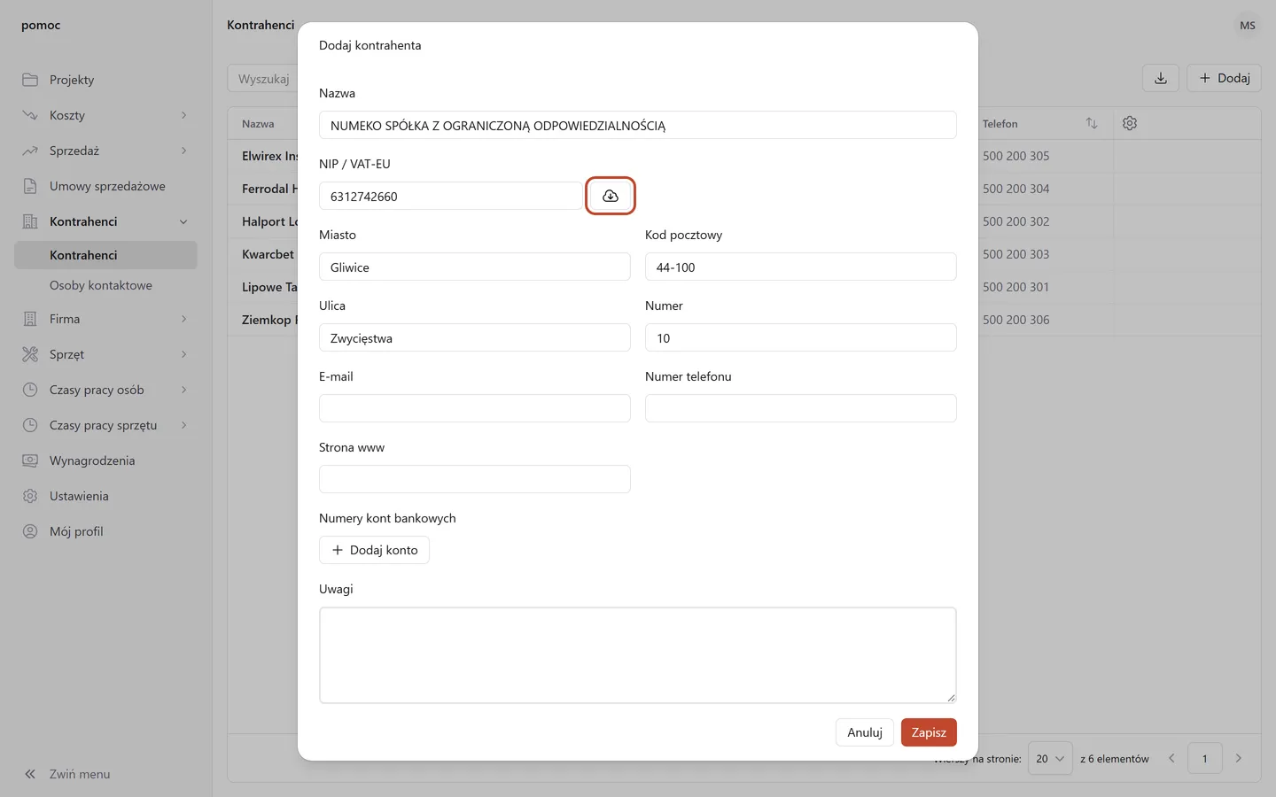
Task: Click into the Kod pocztowy field
Action: tap(801, 267)
